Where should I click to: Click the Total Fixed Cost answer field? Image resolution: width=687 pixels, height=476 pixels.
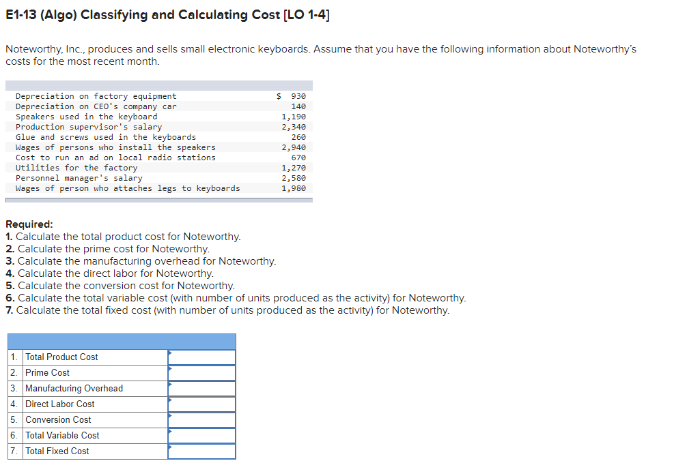pos(202,451)
